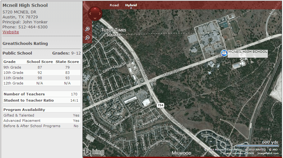283x158 pixels.
Task: Click the address '5720 MCNEIL DR'
Action: [x=19, y=12]
